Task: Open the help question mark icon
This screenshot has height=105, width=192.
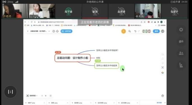Action: 163,96
